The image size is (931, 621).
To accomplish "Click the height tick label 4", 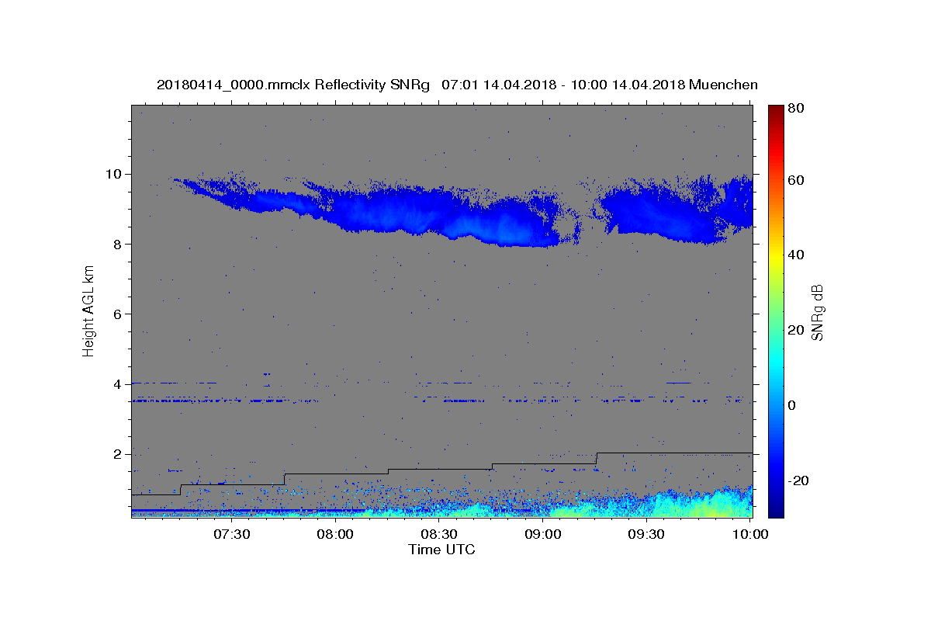I will pos(119,384).
